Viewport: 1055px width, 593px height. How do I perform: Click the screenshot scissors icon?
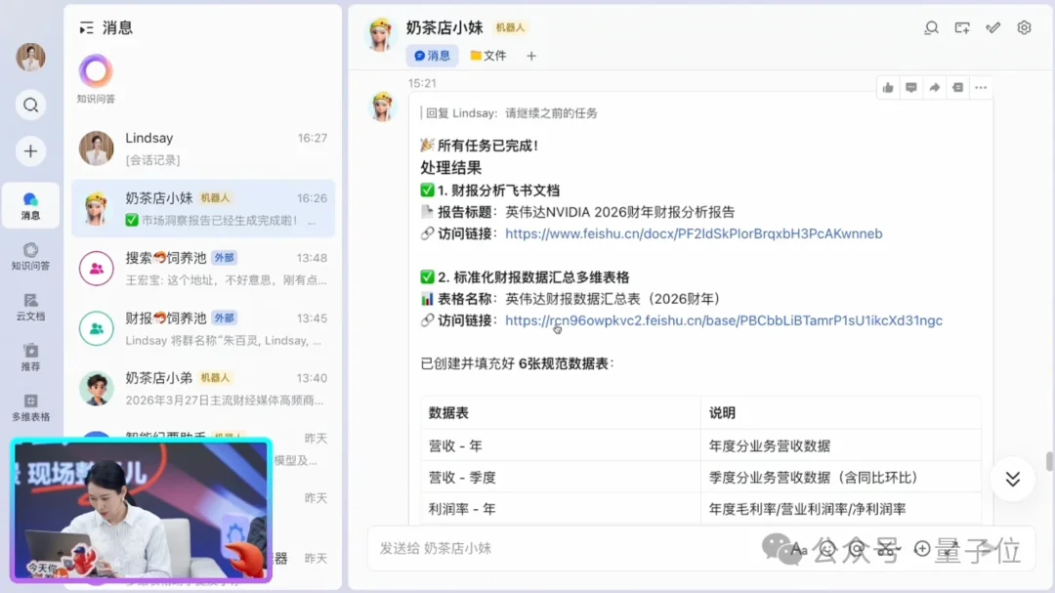coord(887,548)
